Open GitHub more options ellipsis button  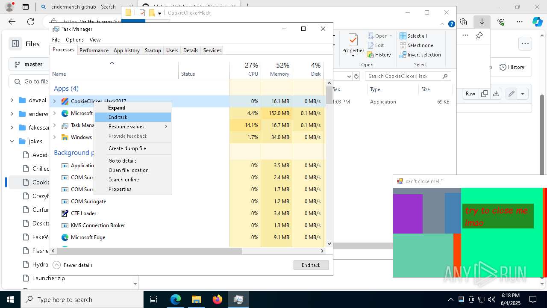(x=525, y=43)
